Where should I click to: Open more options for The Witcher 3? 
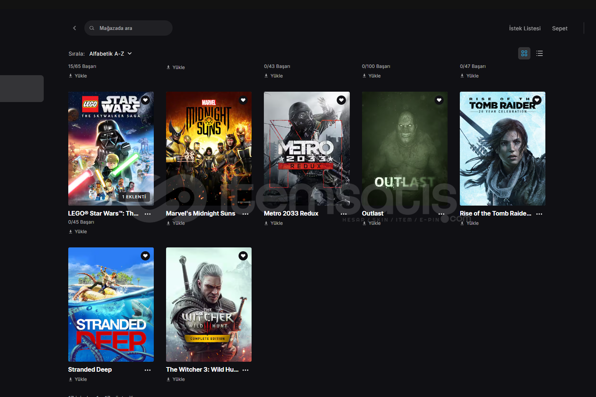245,370
